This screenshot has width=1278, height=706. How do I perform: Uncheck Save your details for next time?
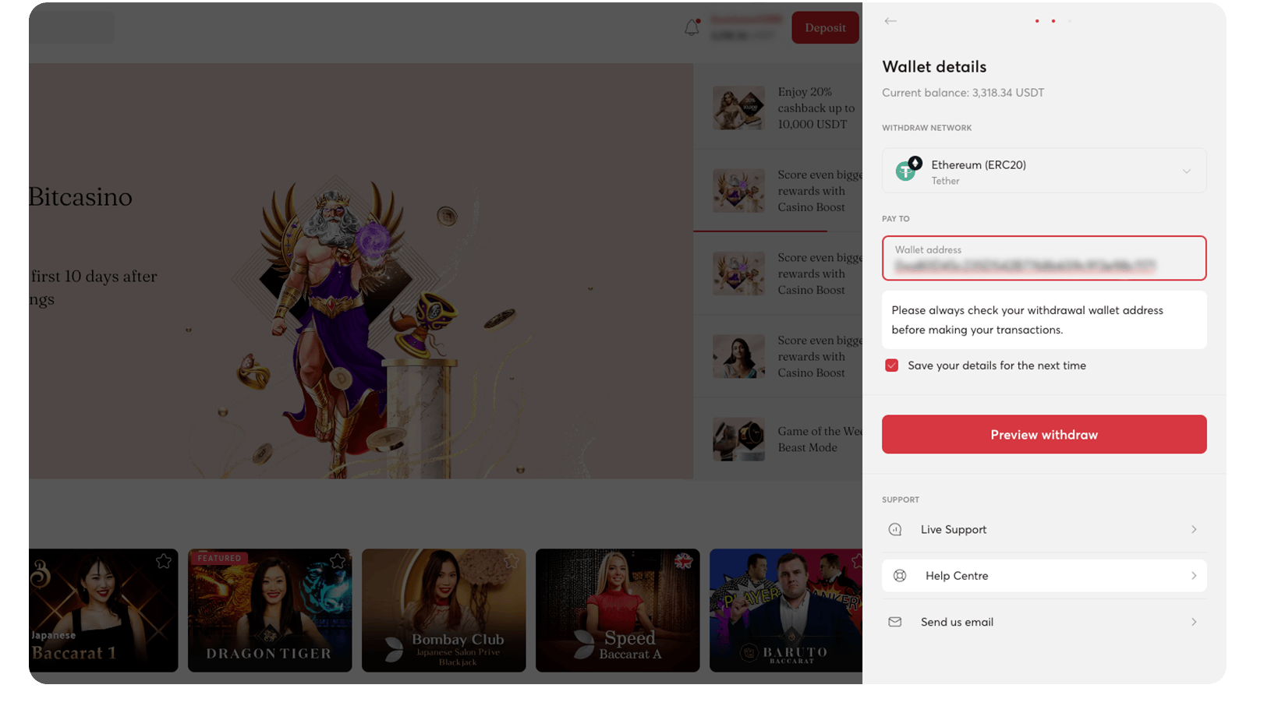pos(891,365)
